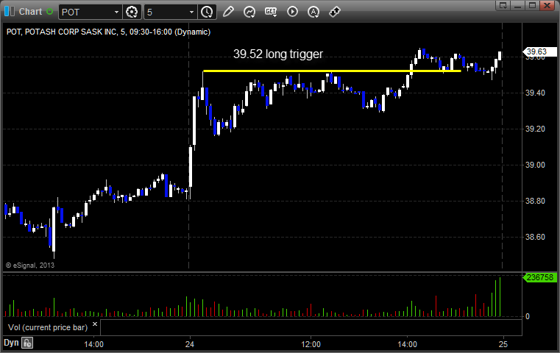
Task: Toggle the lock clock icon beside Dyn
Action: pyautogui.click(x=27, y=343)
